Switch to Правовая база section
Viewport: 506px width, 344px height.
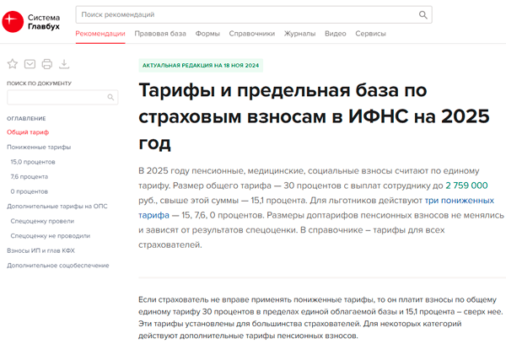tap(160, 34)
